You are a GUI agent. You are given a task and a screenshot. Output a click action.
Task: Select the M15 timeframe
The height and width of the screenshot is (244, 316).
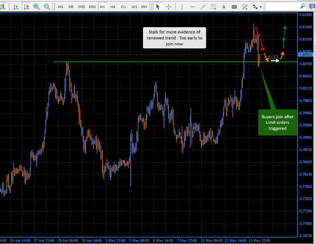click(81, 7)
